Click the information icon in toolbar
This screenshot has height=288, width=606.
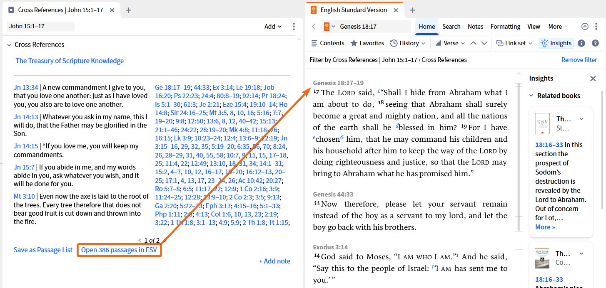pos(581,43)
